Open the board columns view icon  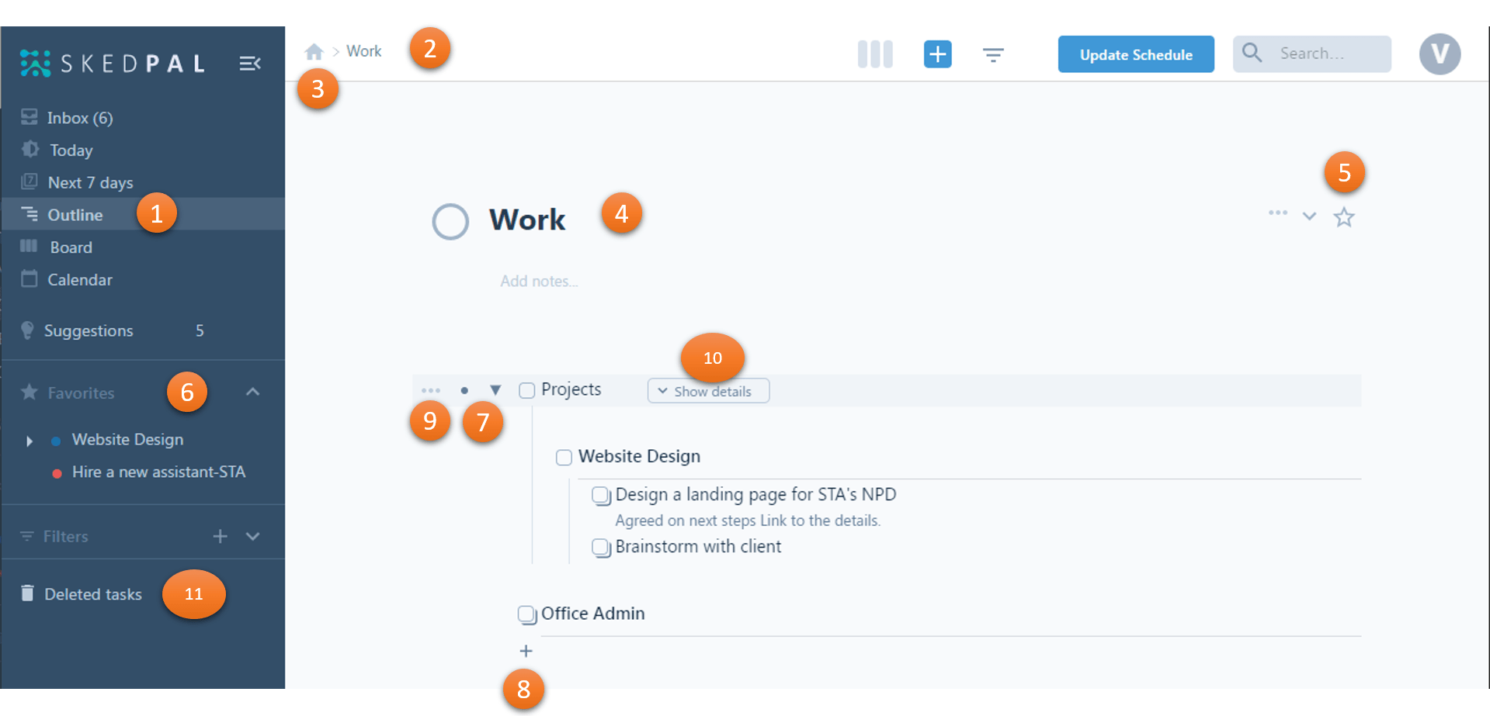tap(874, 54)
